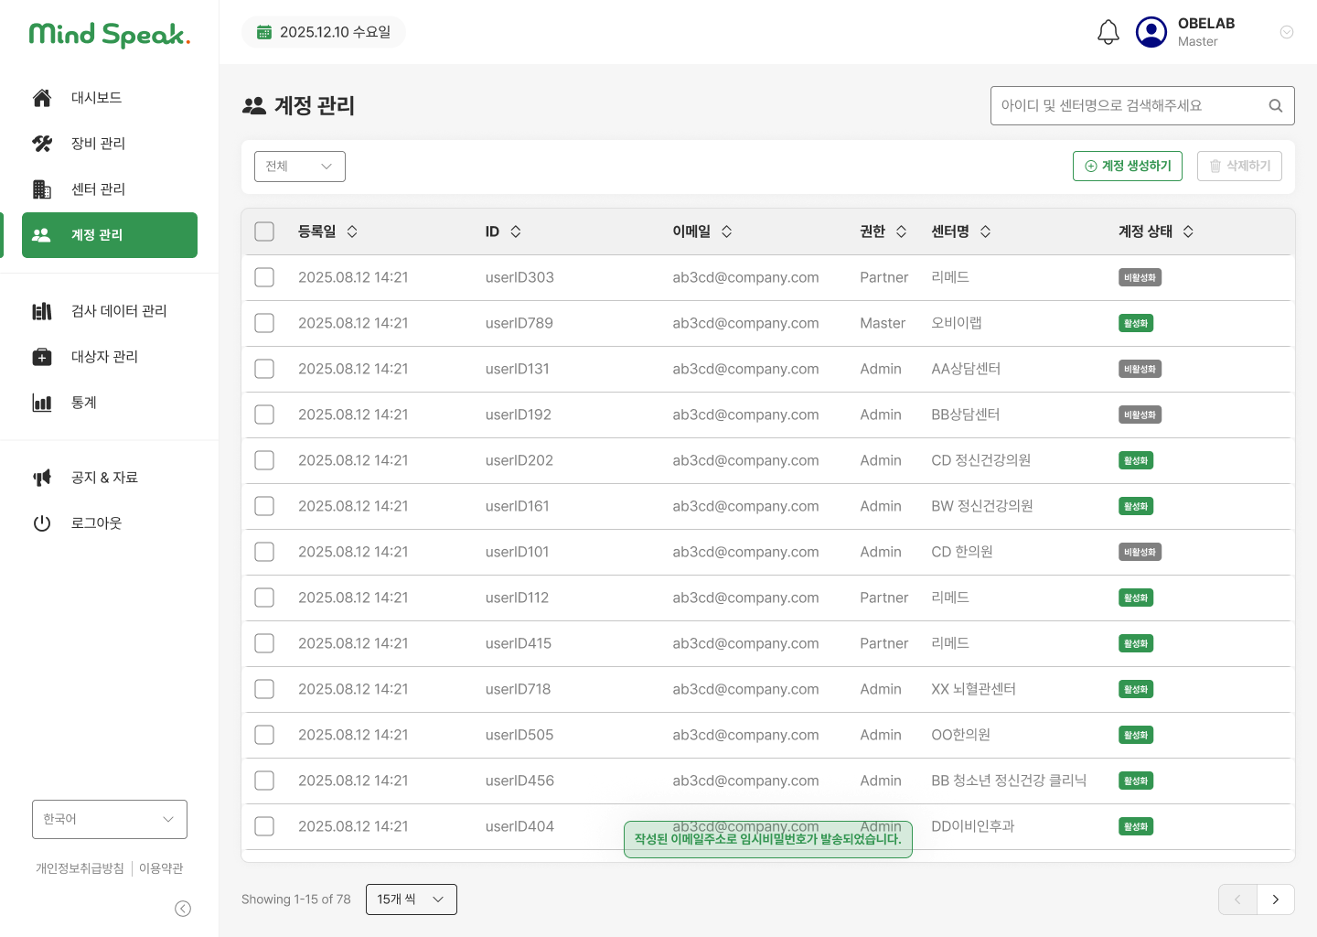Open the 개인정보취급방침 link
The width and height of the screenshot is (1317, 937).
(80, 868)
